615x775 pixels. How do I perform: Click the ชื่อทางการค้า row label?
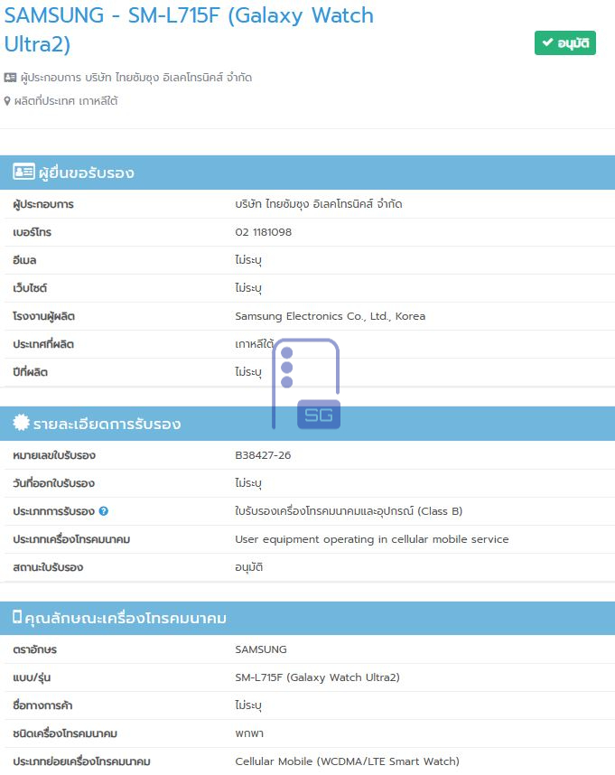tap(42, 705)
